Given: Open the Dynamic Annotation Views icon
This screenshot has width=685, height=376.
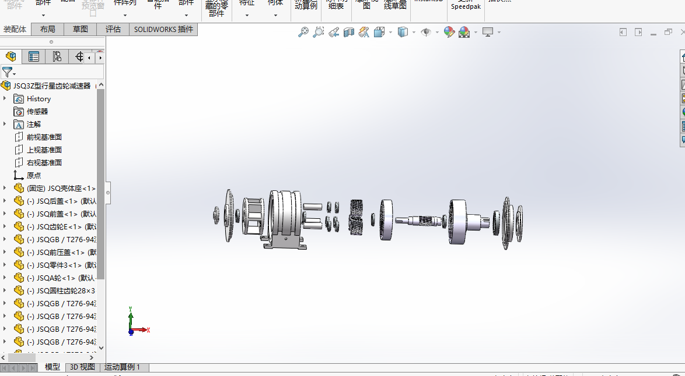Looking at the screenshot, I should pyautogui.click(x=364, y=32).
